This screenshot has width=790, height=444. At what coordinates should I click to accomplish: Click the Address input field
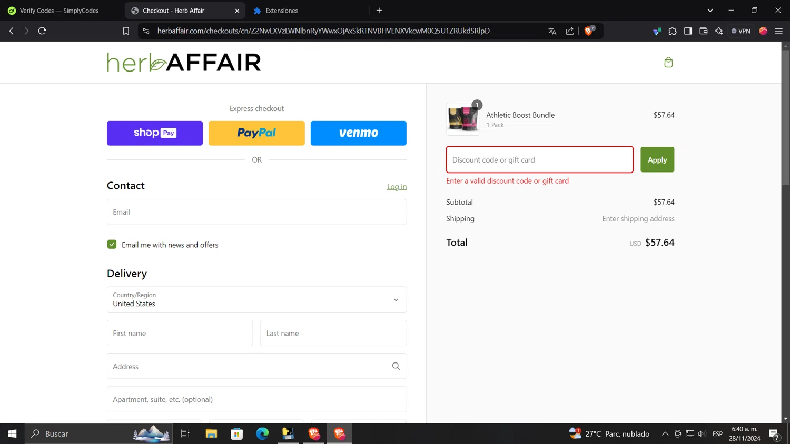(257, 366)
